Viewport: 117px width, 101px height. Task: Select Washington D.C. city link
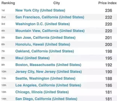43,24
